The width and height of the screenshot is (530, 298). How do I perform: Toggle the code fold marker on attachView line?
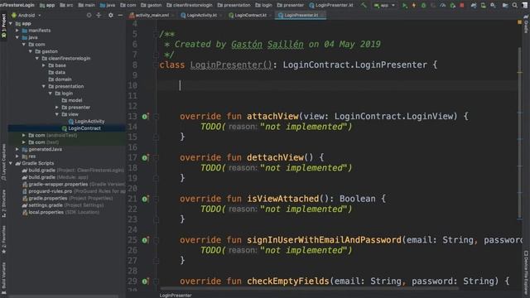pyautogui.click(x=157, y=117)
